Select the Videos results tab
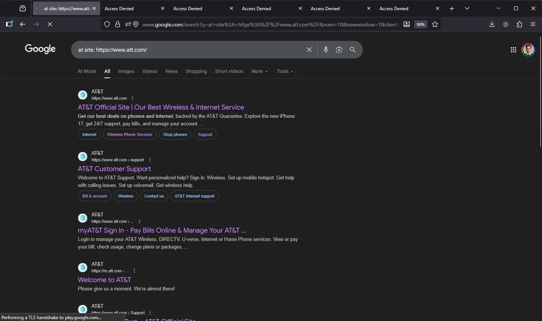Screen dimensions: 542x321 coord(150,71)
